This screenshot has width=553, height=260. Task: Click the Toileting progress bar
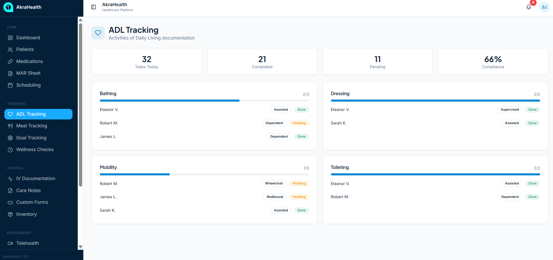[435, 174]
